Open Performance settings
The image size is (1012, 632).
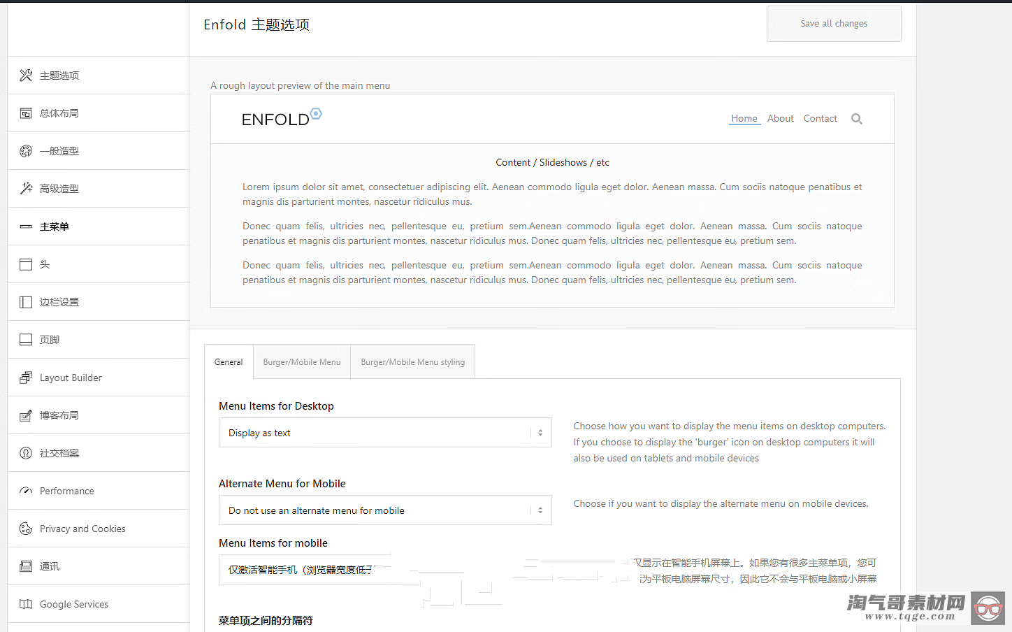98,491
